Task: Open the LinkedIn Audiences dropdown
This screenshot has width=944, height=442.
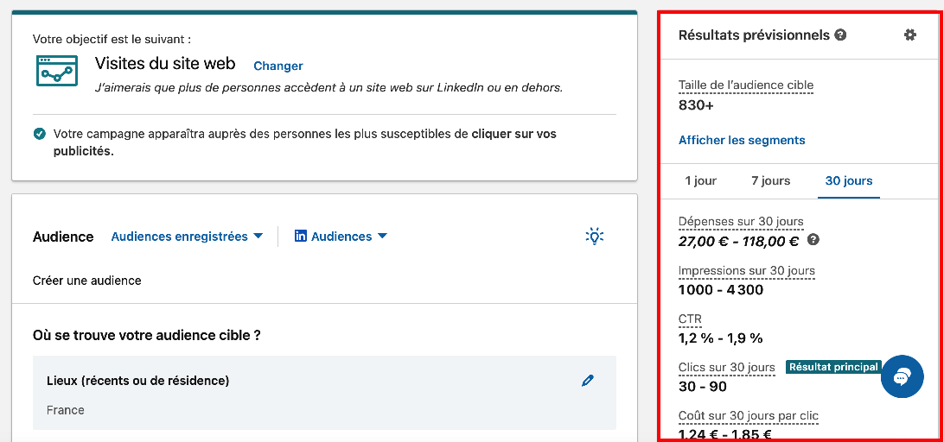Action: pos(341,237)
